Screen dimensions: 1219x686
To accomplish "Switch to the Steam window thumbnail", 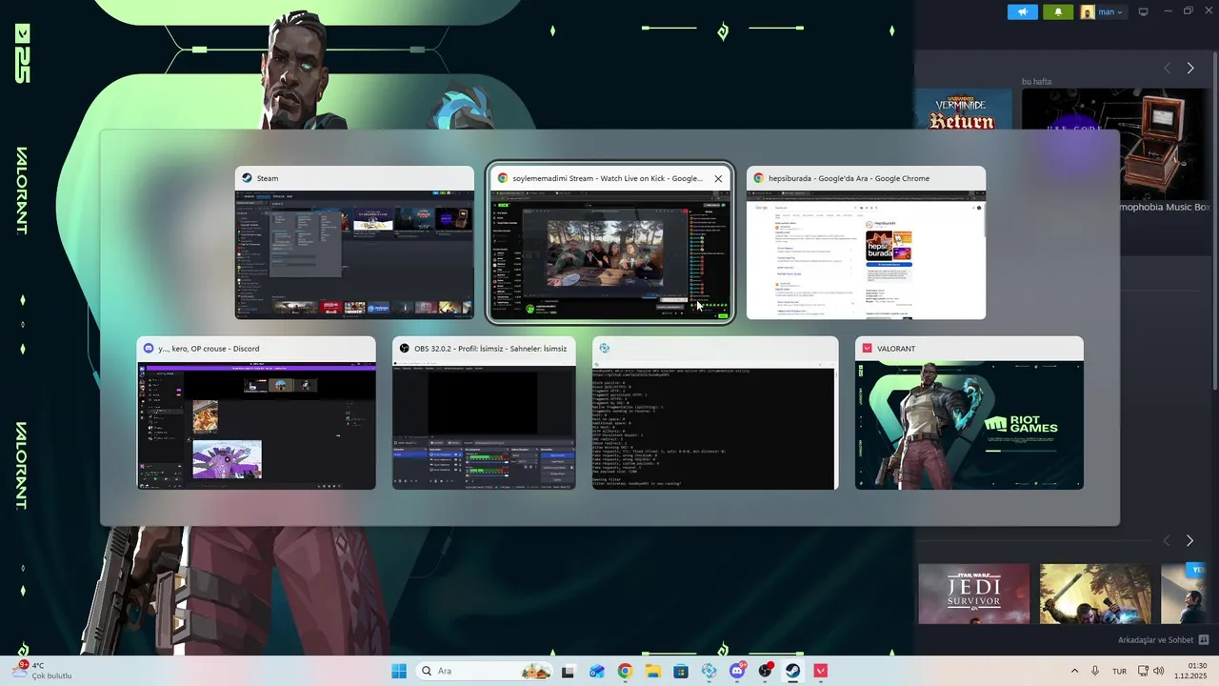I will 354,243.
